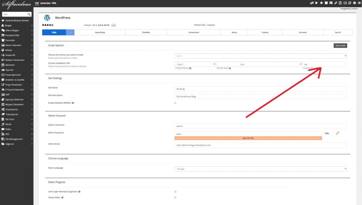This screenshot has height=205, width=362.
Task: Open the installations box icon
Action: click(x=326, y=3)
